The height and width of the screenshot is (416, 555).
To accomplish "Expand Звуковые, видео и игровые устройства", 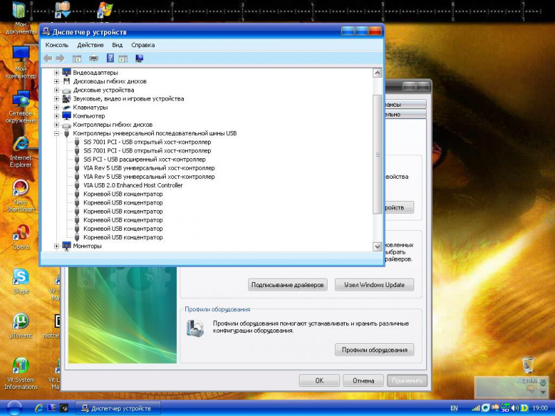I will click(56, 98).
